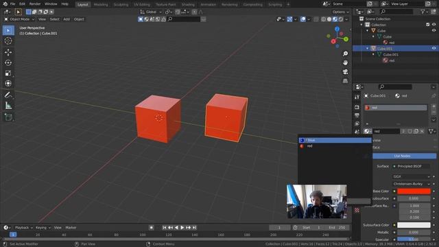Click the pan view hand icon

tap(346, 62)
